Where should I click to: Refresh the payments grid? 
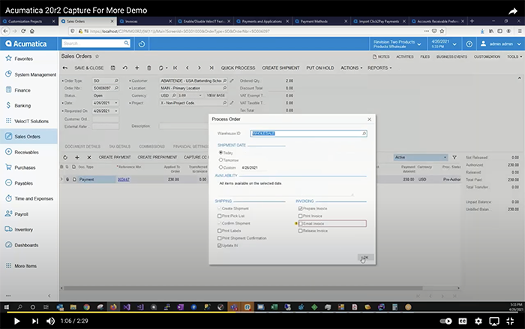65,157
